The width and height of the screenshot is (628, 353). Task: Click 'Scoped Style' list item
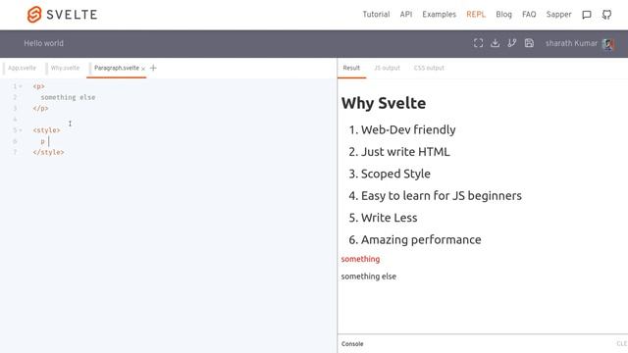395,174
